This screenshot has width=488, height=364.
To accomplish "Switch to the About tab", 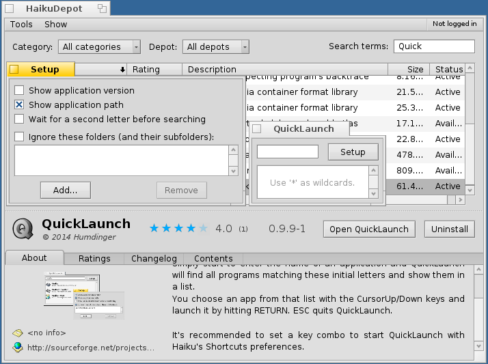I will (x=34, y=257).
